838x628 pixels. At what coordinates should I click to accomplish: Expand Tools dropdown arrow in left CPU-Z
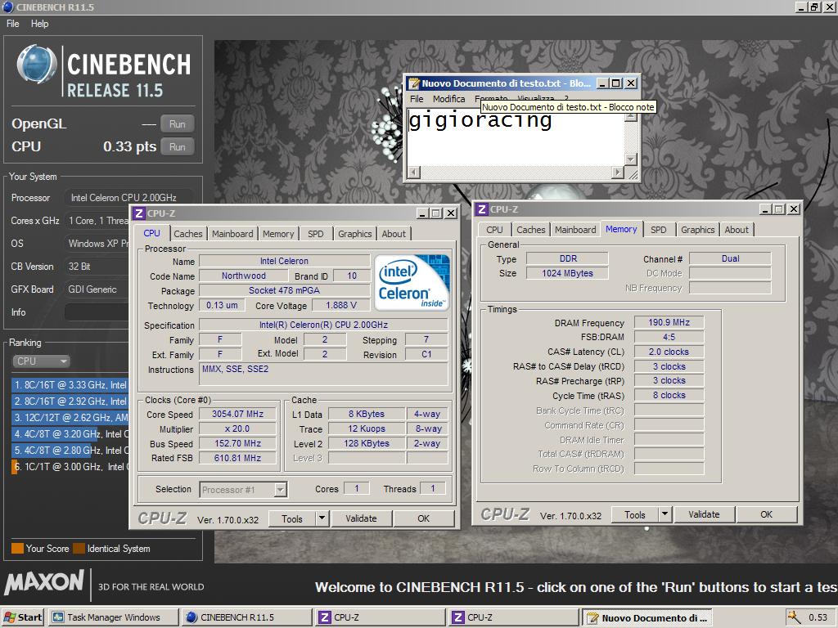[x=321, y=518]
